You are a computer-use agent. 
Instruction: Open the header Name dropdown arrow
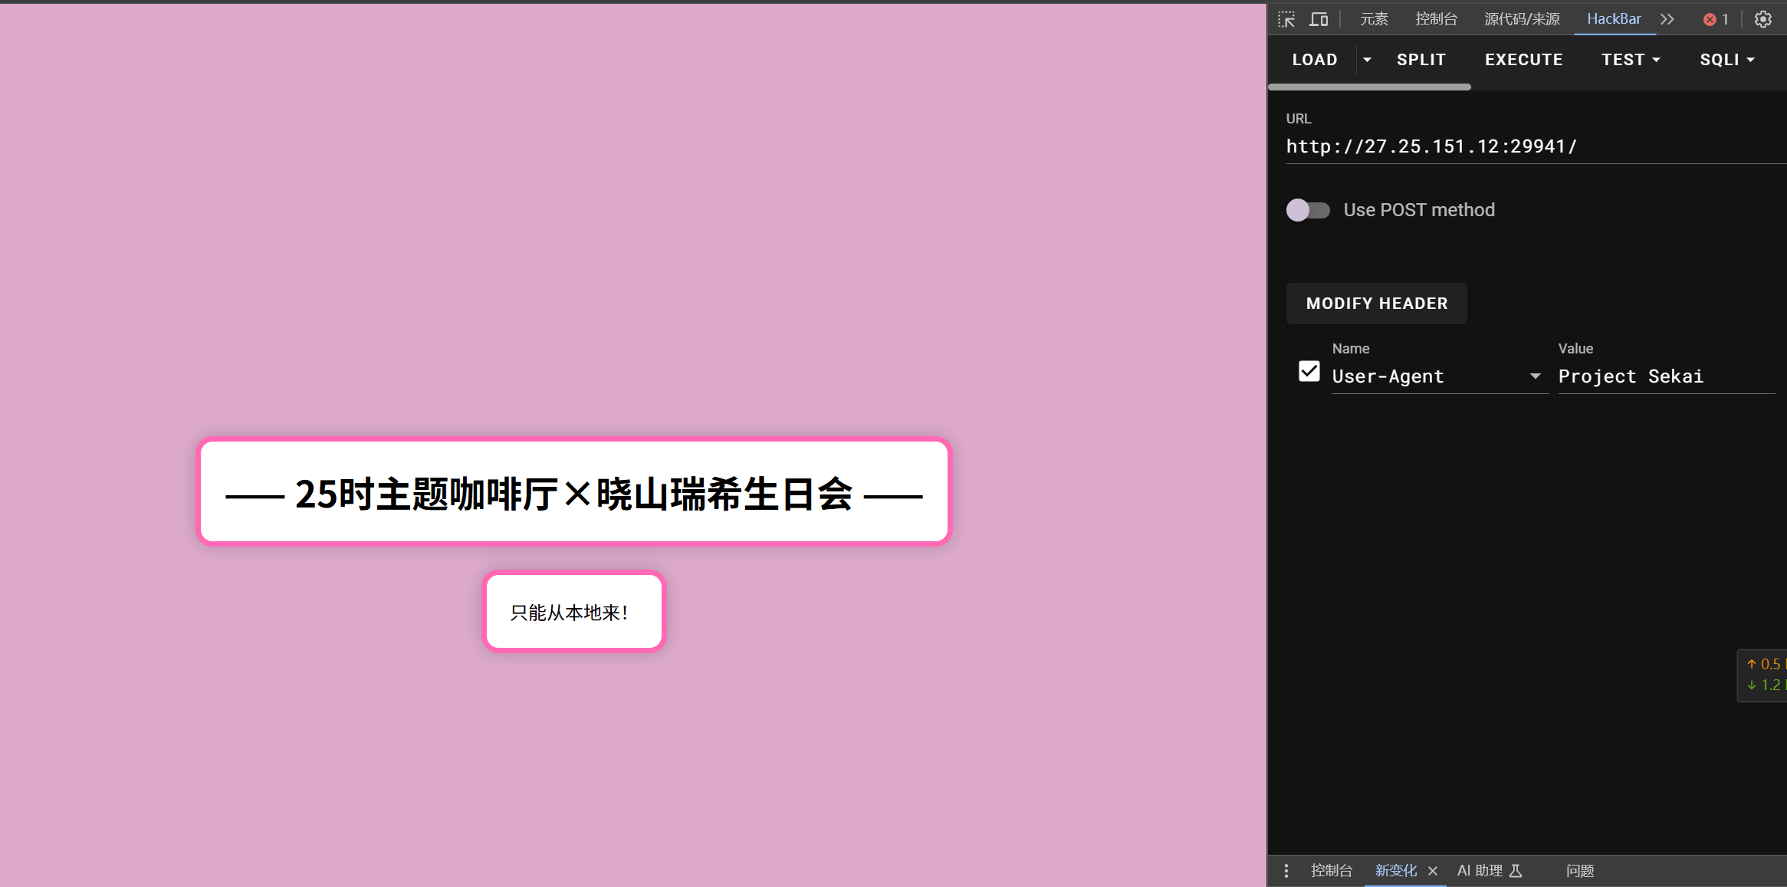click(x=1535, y=376)
